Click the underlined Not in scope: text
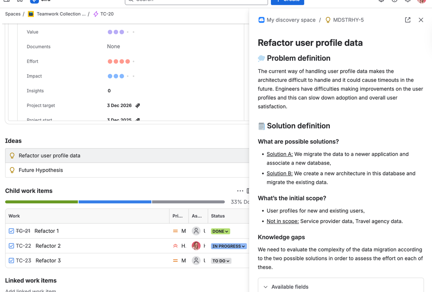 pos(283,221)
